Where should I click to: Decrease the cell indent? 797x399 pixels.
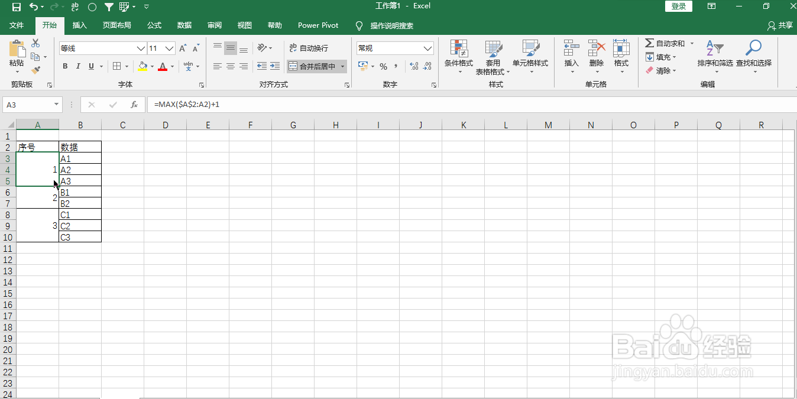(x=262, y=66)
